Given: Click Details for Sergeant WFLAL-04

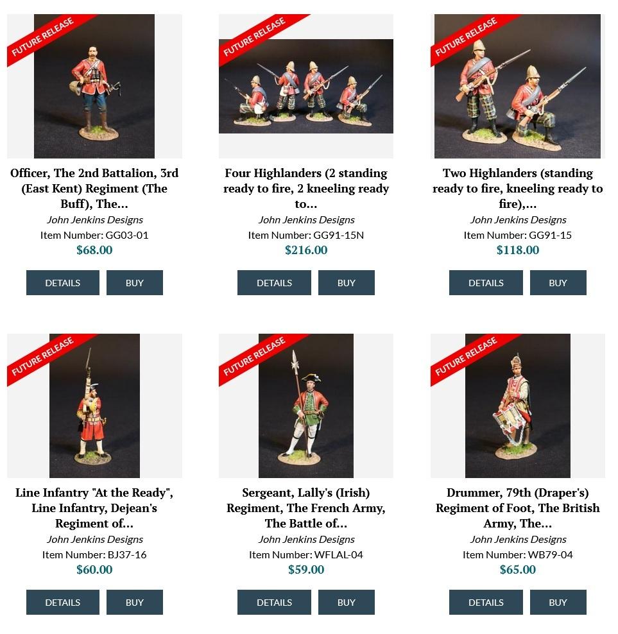Looking at the screenshot, I should pyautogui.click(x=274, y=602).
